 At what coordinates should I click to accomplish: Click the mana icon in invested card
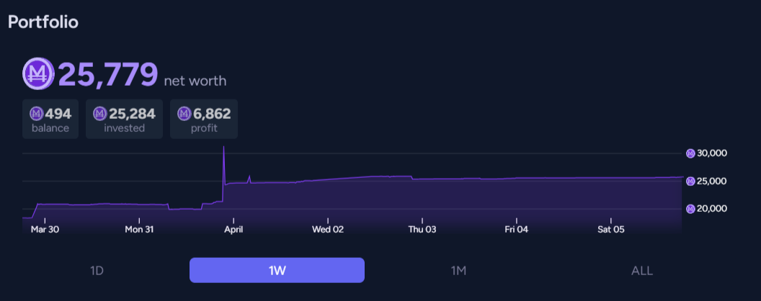pos(99,114)
